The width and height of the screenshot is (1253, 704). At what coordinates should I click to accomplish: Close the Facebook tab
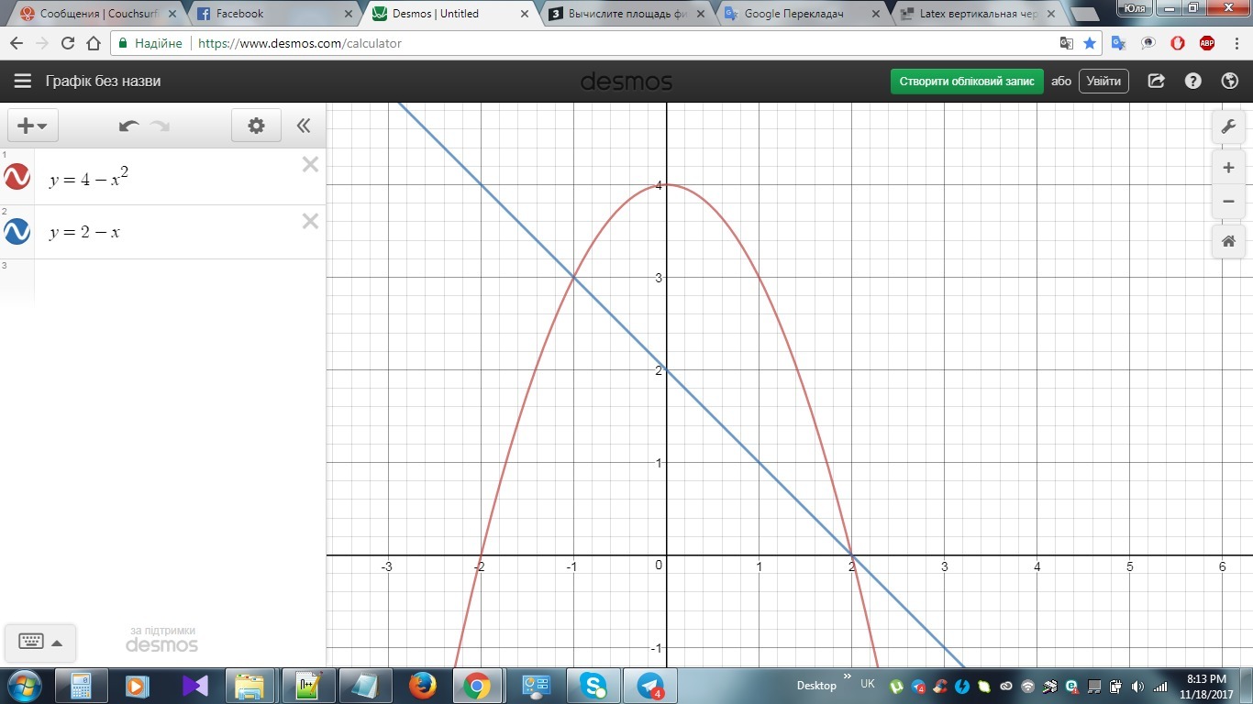tap(347, 14)
